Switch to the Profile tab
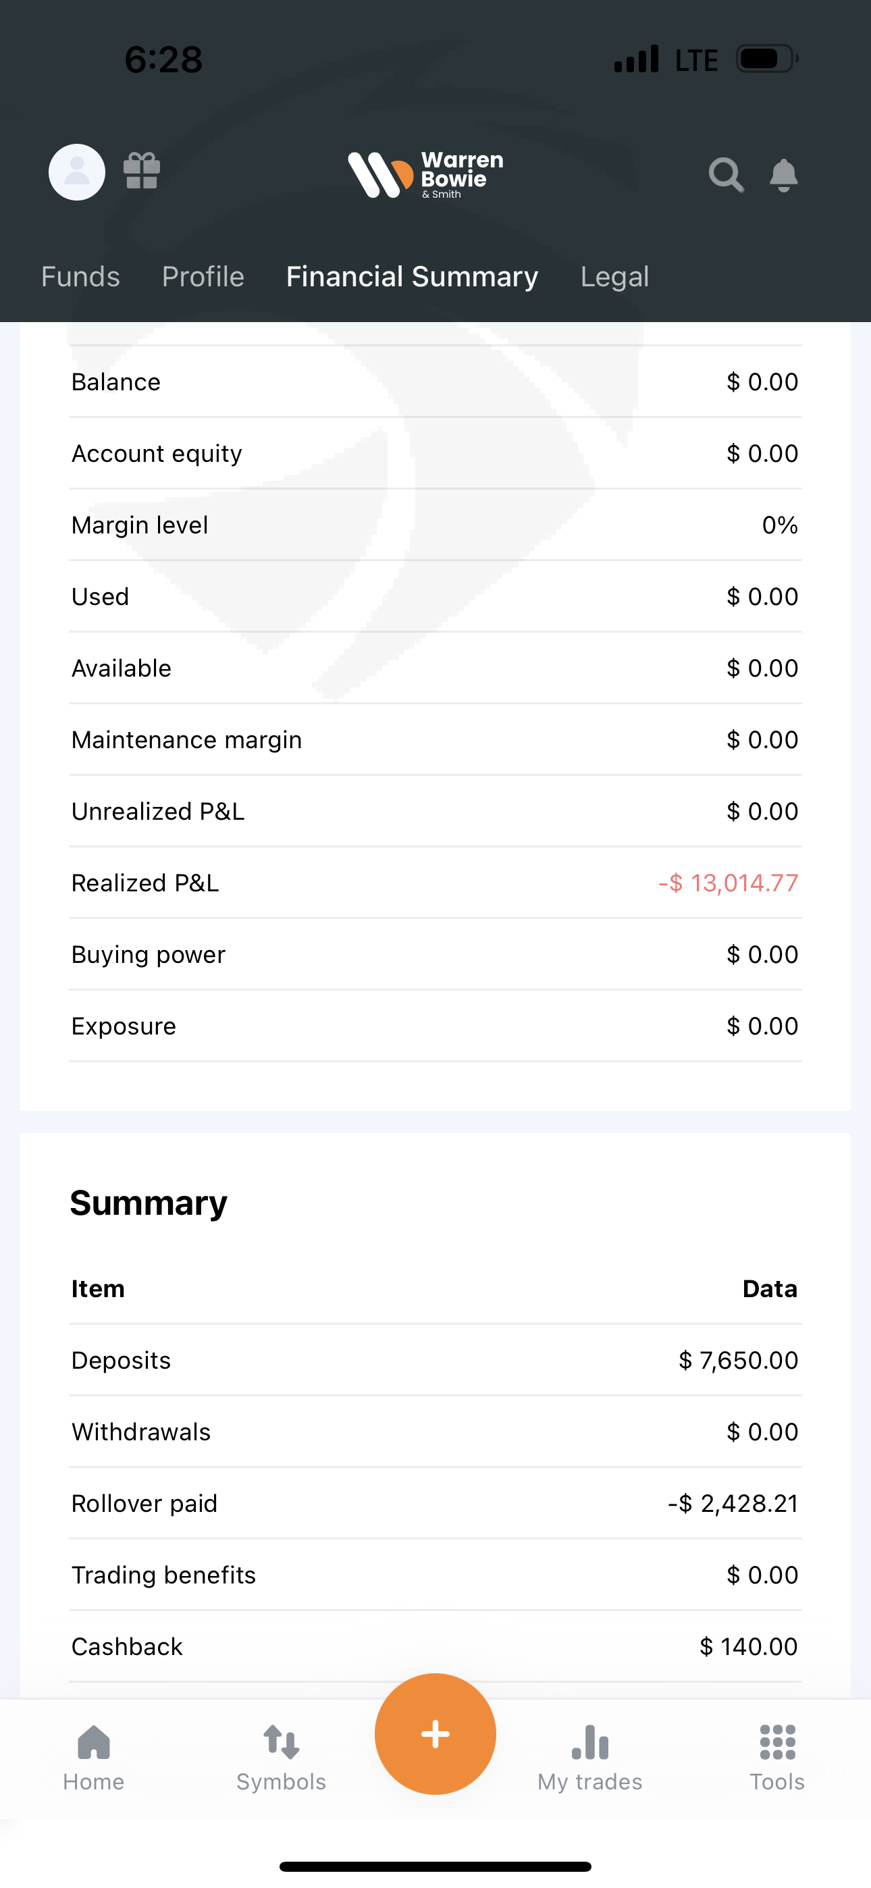Viewport: 871px width, 1888px height. [203, 277]
